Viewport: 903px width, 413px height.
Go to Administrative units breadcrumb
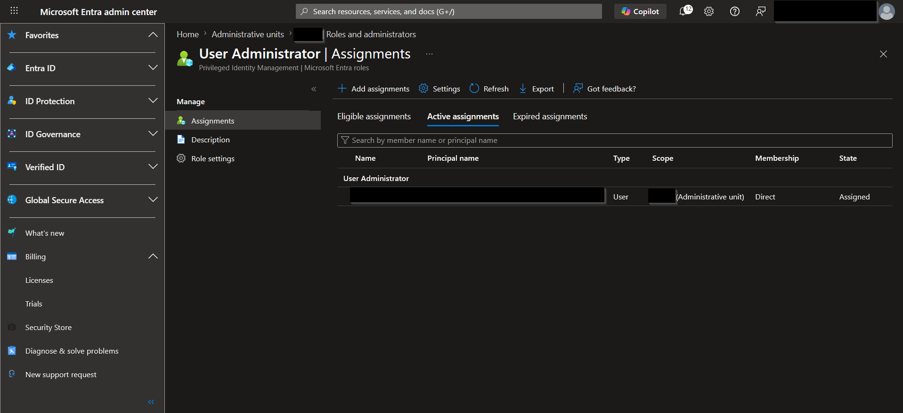tap(248, 34)
